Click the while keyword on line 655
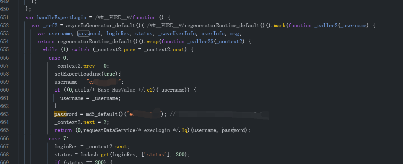The width and height of the screenshot is (403, 164). point(50,50)
